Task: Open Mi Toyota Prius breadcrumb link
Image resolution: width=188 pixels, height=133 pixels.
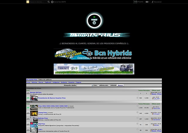Action: (x=32, y=80)
